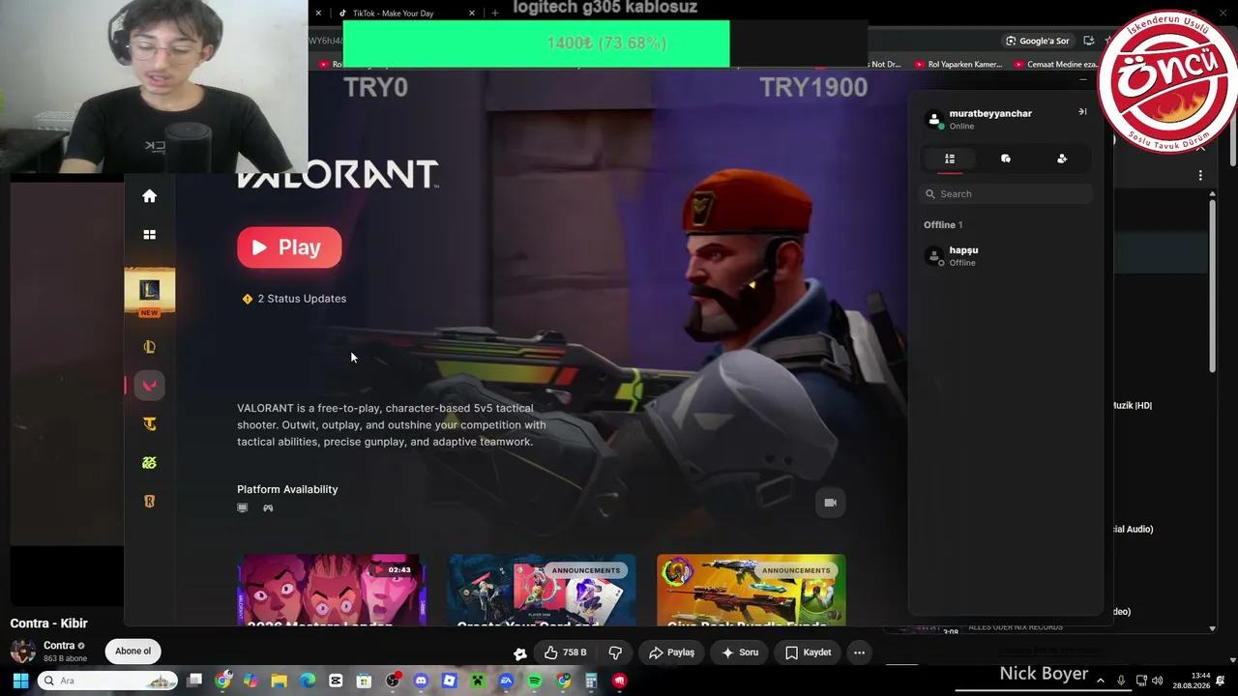Click the Soru button under the video
This screenshot has width=1238, height=696.
740,652
